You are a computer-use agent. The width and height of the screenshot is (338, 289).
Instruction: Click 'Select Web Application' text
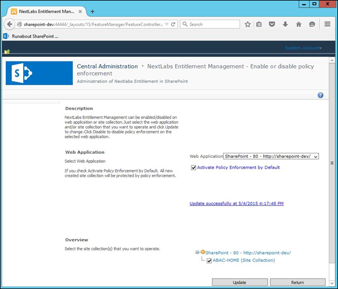point(85,161)
